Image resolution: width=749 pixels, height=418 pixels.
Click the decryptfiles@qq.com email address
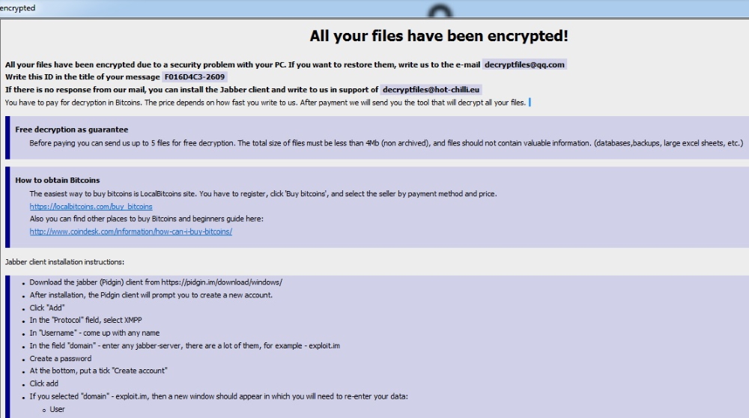tap(524, 64)
